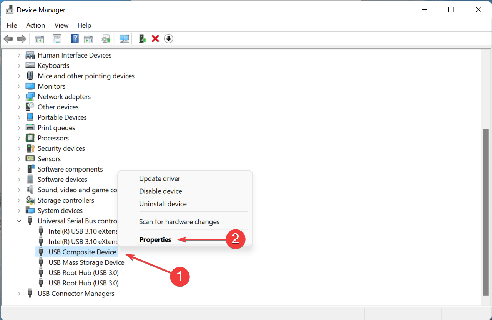
Task: Click the Update device driver toolbar icon
Action: click(142, 39)
